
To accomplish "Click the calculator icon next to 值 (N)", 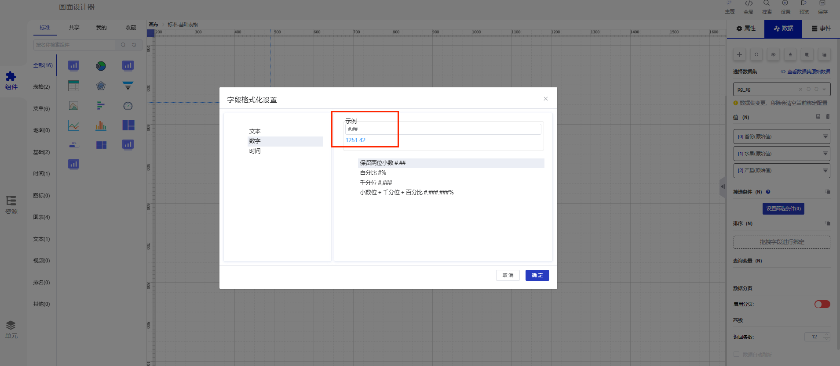I will tap(818, 117).
